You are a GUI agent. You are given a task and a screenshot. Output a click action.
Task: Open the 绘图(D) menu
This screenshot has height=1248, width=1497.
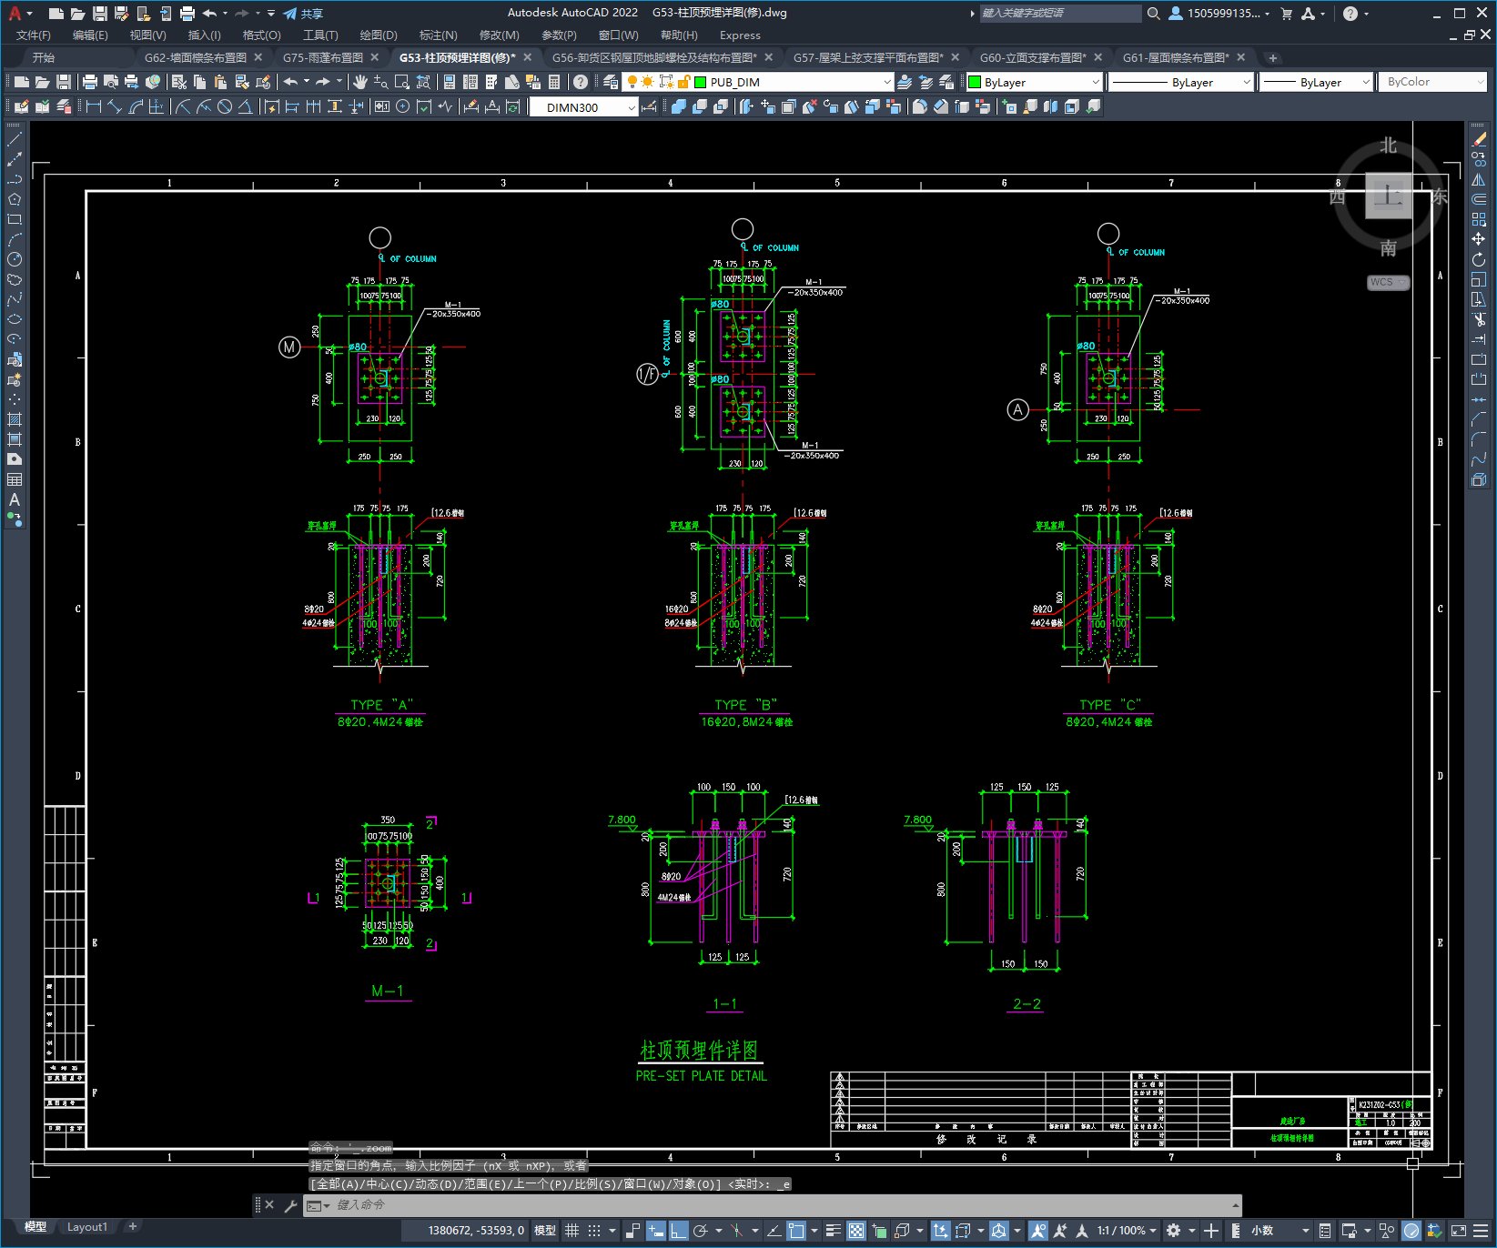[x=379, y=35]
